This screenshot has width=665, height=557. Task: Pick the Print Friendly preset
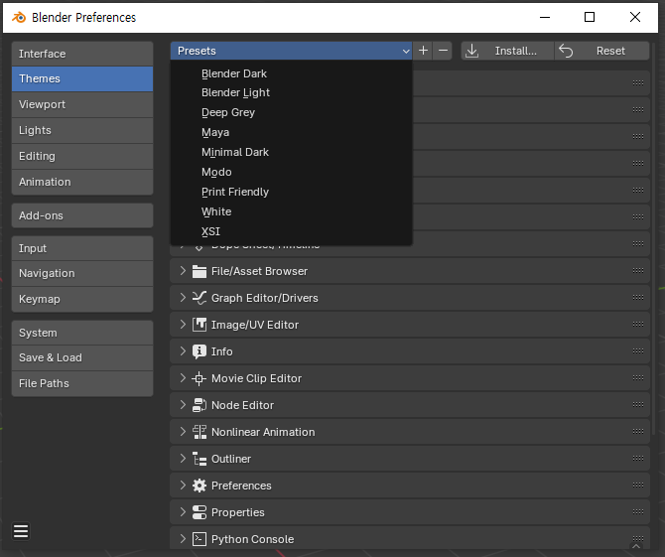pyautogui.click(x=292, y=192)
